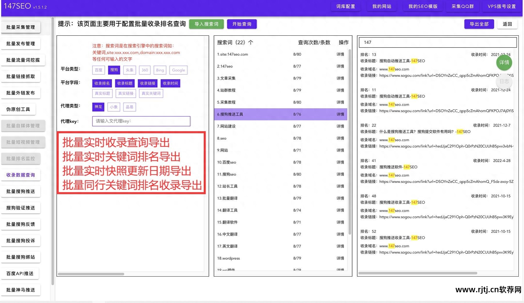The image size is (524, 303).
Task: Select 收录数据查询 in the sidebar
Action: click(x=21, y=175)
